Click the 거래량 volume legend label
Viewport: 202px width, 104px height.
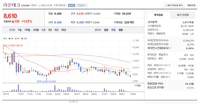point(138,85)
